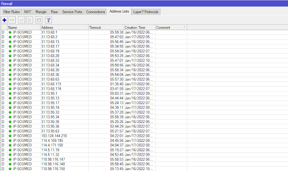Viewport: 288px width, 171px height.
Task: Open comment button in toolbar
Action: 39,20
